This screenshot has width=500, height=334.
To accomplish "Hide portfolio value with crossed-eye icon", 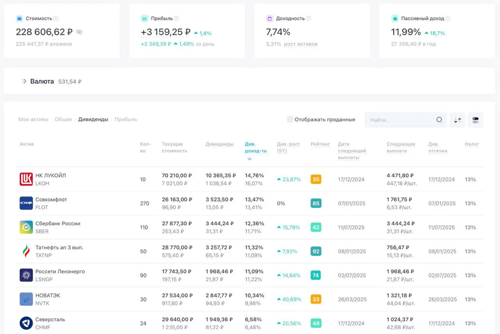I will (79, 32).
